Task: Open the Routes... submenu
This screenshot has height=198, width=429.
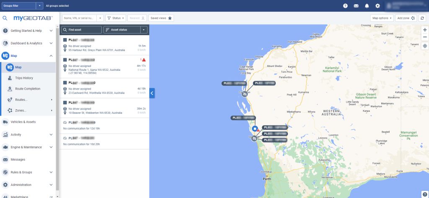Action: [28, 100]
